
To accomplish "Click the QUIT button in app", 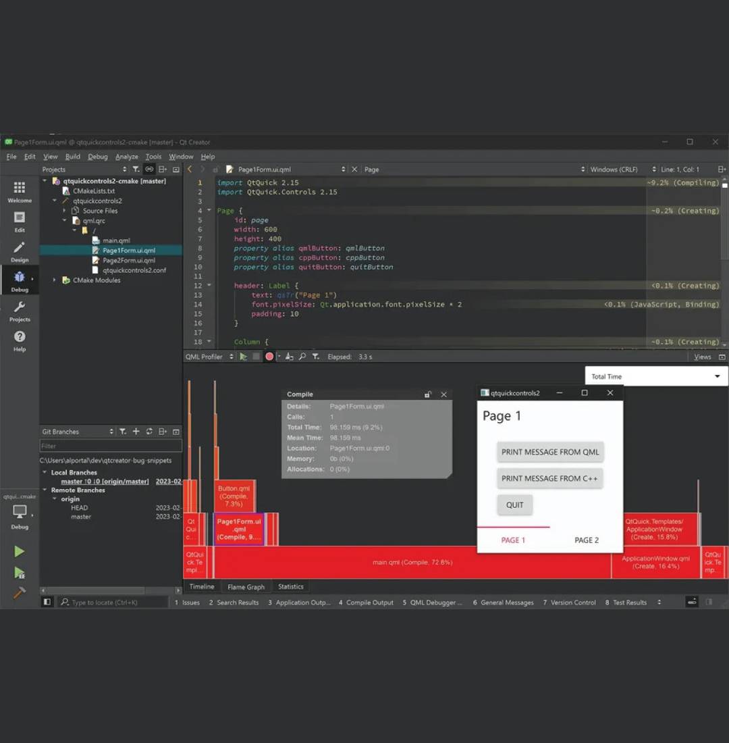I will [515, 505].
